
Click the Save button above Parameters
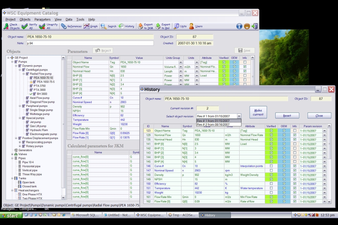point(244,50)
